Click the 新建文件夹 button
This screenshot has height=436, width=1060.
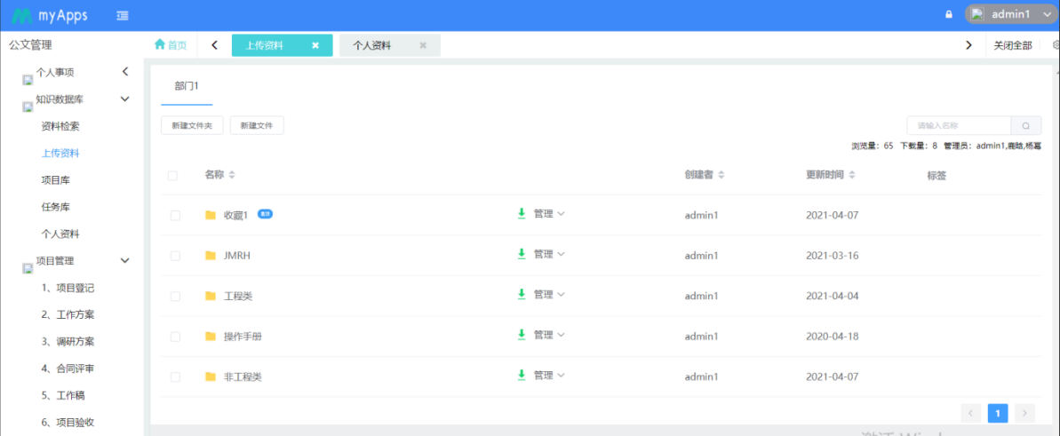[192, 126]
